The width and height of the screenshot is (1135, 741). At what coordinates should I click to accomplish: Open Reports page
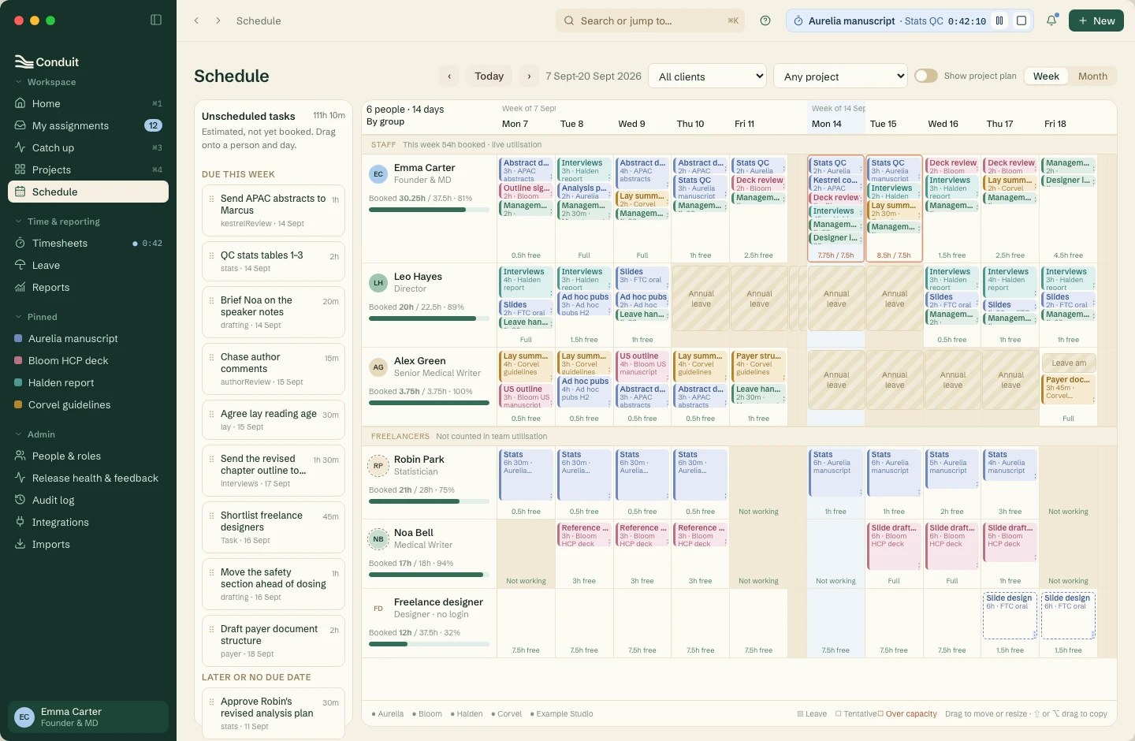point(88,287)
